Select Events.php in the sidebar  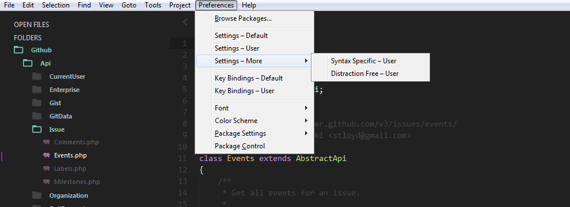(70, 155)
